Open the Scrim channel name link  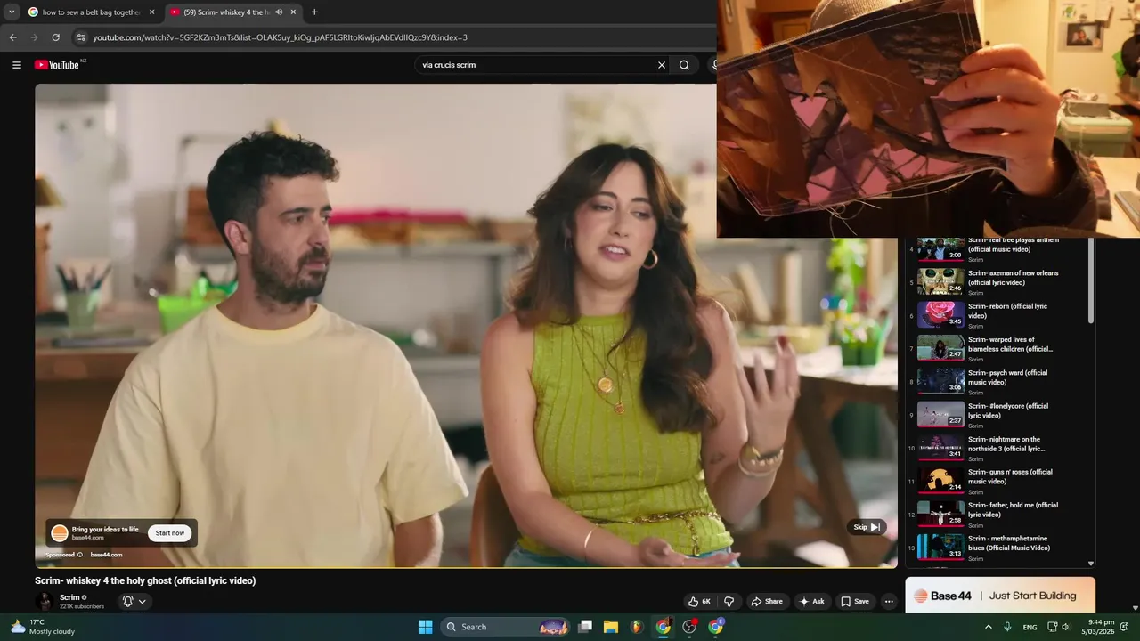tap(69, 597)
